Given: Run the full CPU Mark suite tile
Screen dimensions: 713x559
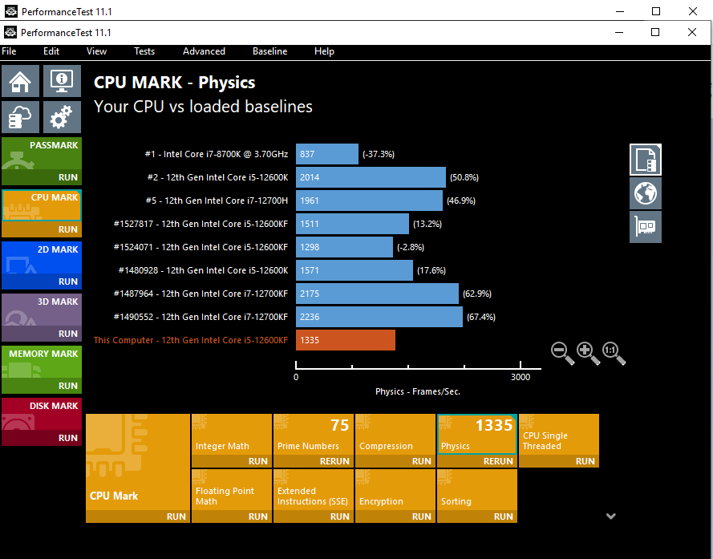Looking at the screenshot, I should pos(138,468).
